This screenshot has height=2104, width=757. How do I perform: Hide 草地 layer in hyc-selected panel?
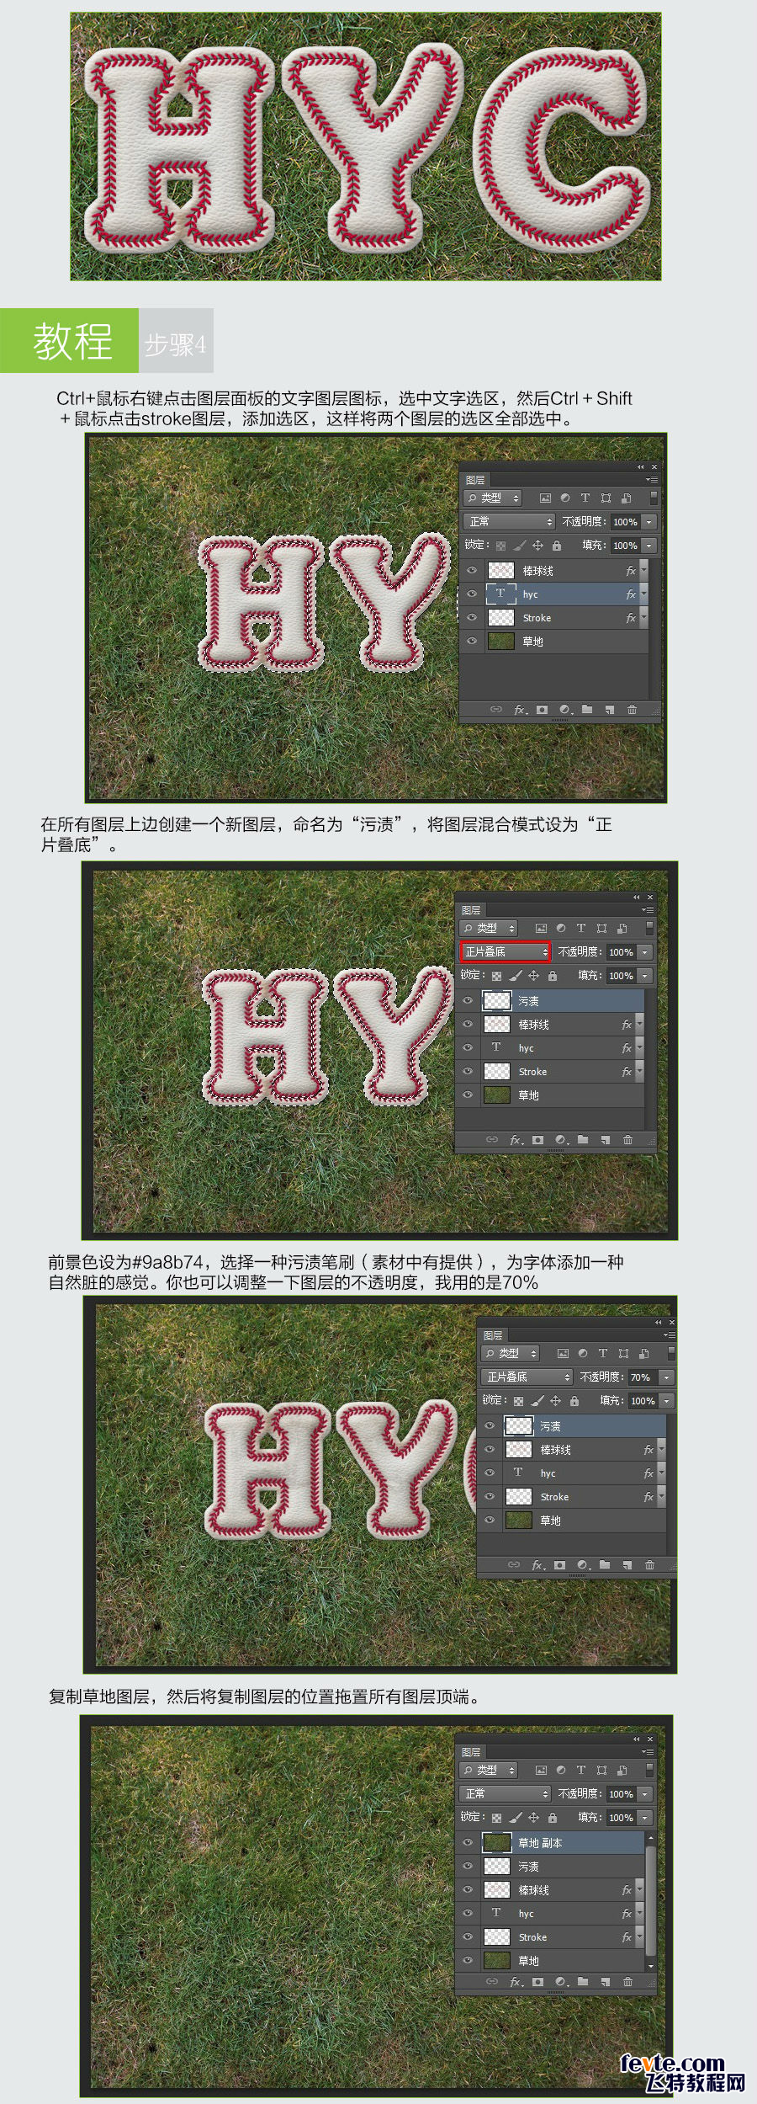click(471, 642)
